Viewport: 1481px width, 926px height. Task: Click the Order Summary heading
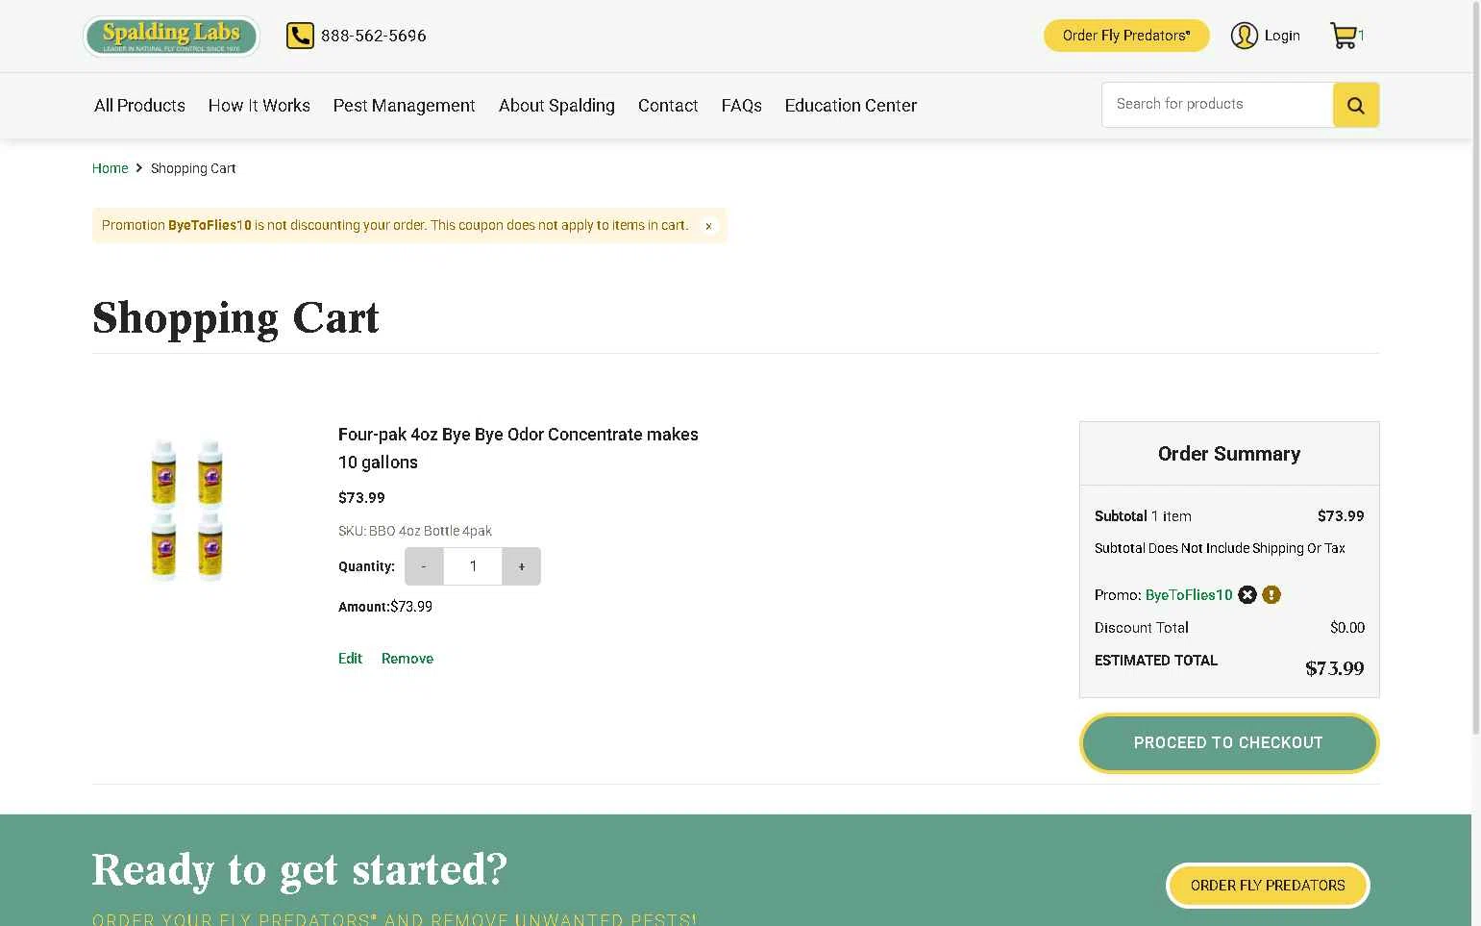pos(1229,454)
